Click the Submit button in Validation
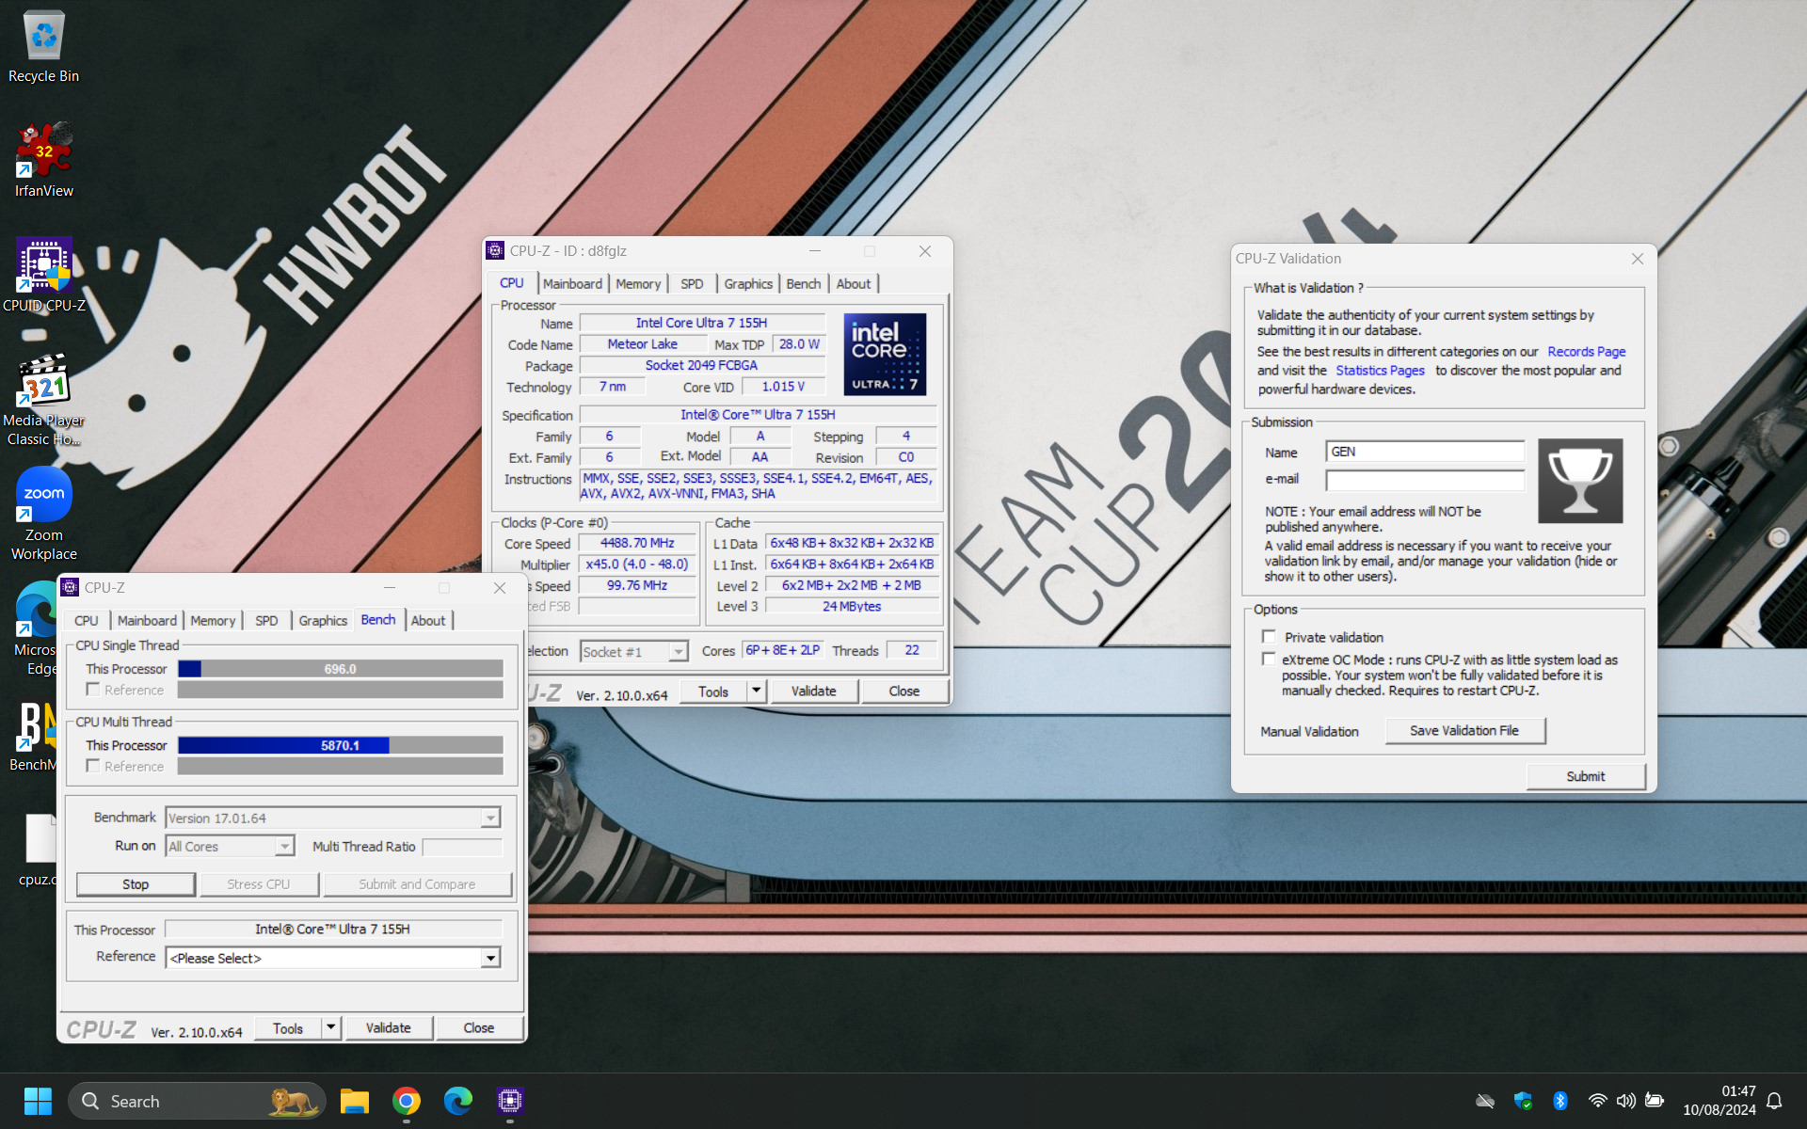The width and height of the screenshot is (1807, 1129). pos(1586,776)
